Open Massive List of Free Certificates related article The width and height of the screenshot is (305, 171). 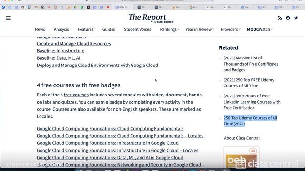[x=251, y=64]
